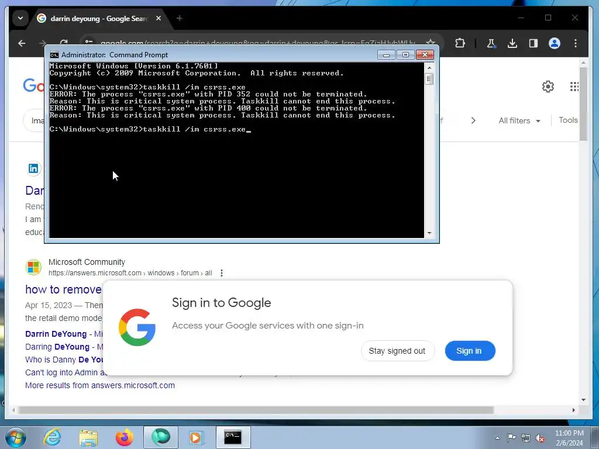Bookmark this page with star icon
Image resolution: width=599 pixels, height=449 pixels.
click(x=431, y=42)
